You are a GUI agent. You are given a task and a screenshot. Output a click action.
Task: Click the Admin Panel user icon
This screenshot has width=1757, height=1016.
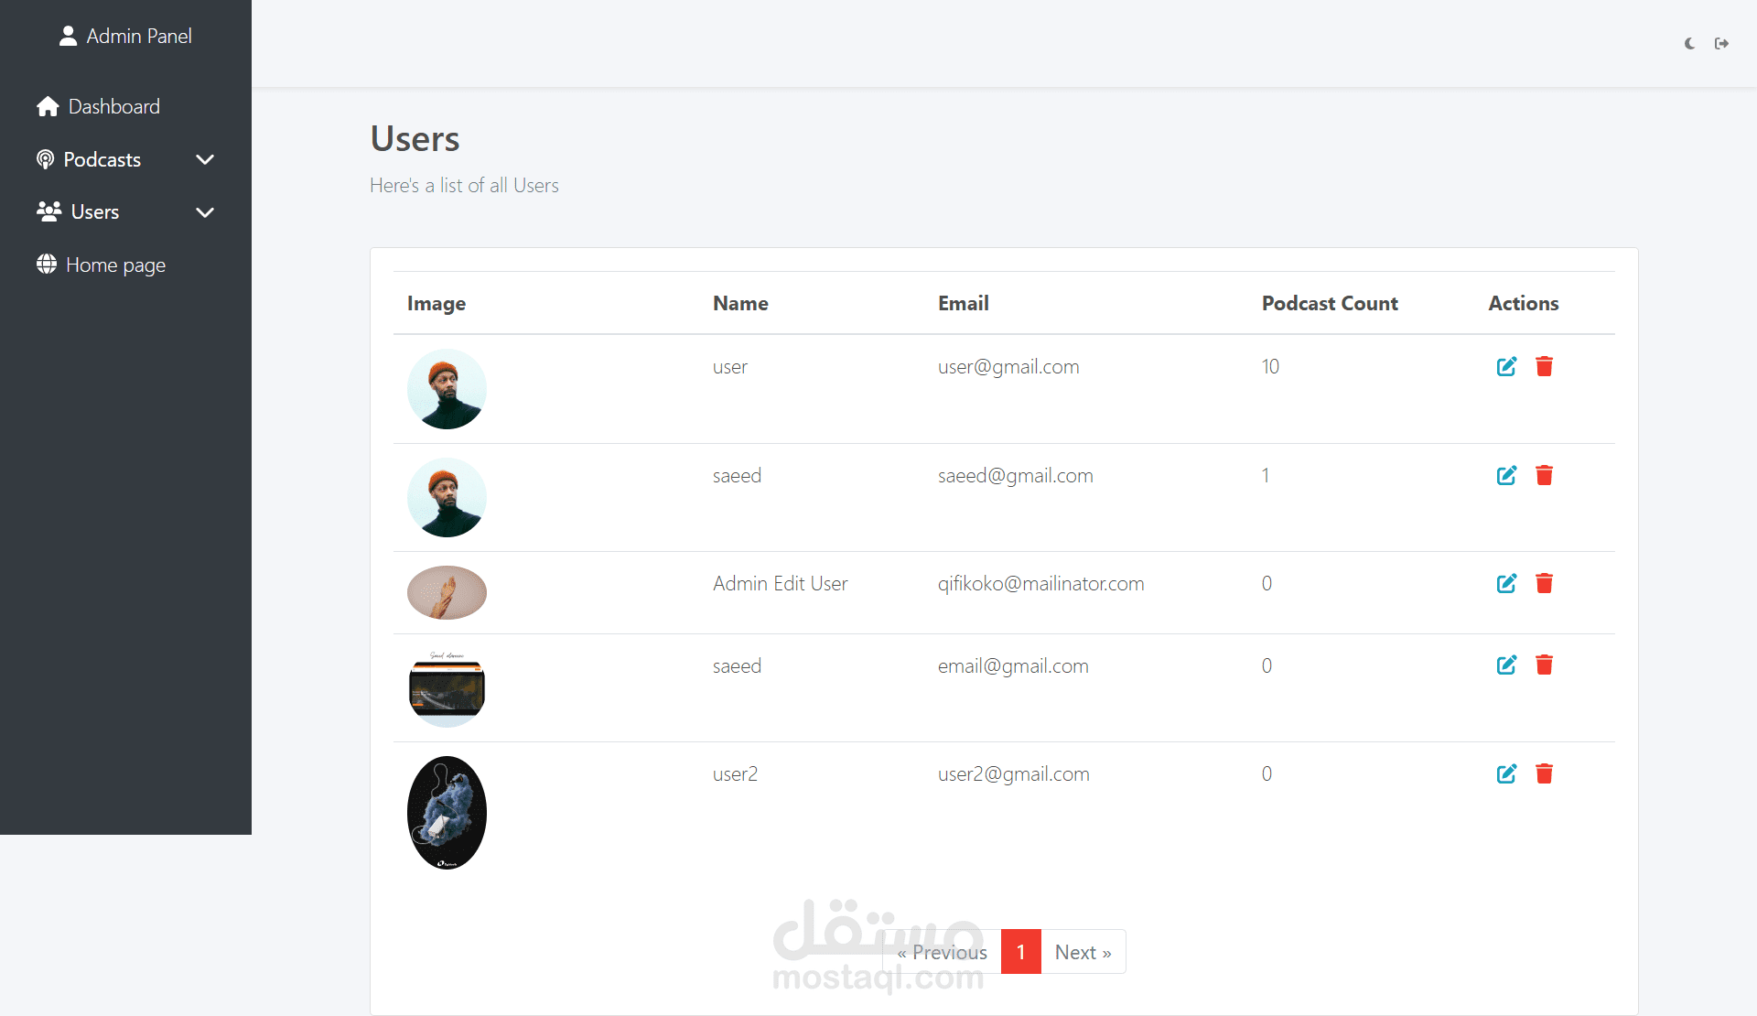click(68, 36)
